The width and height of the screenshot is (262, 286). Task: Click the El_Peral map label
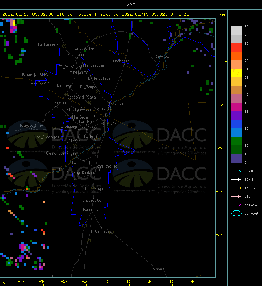click(67, 67)
